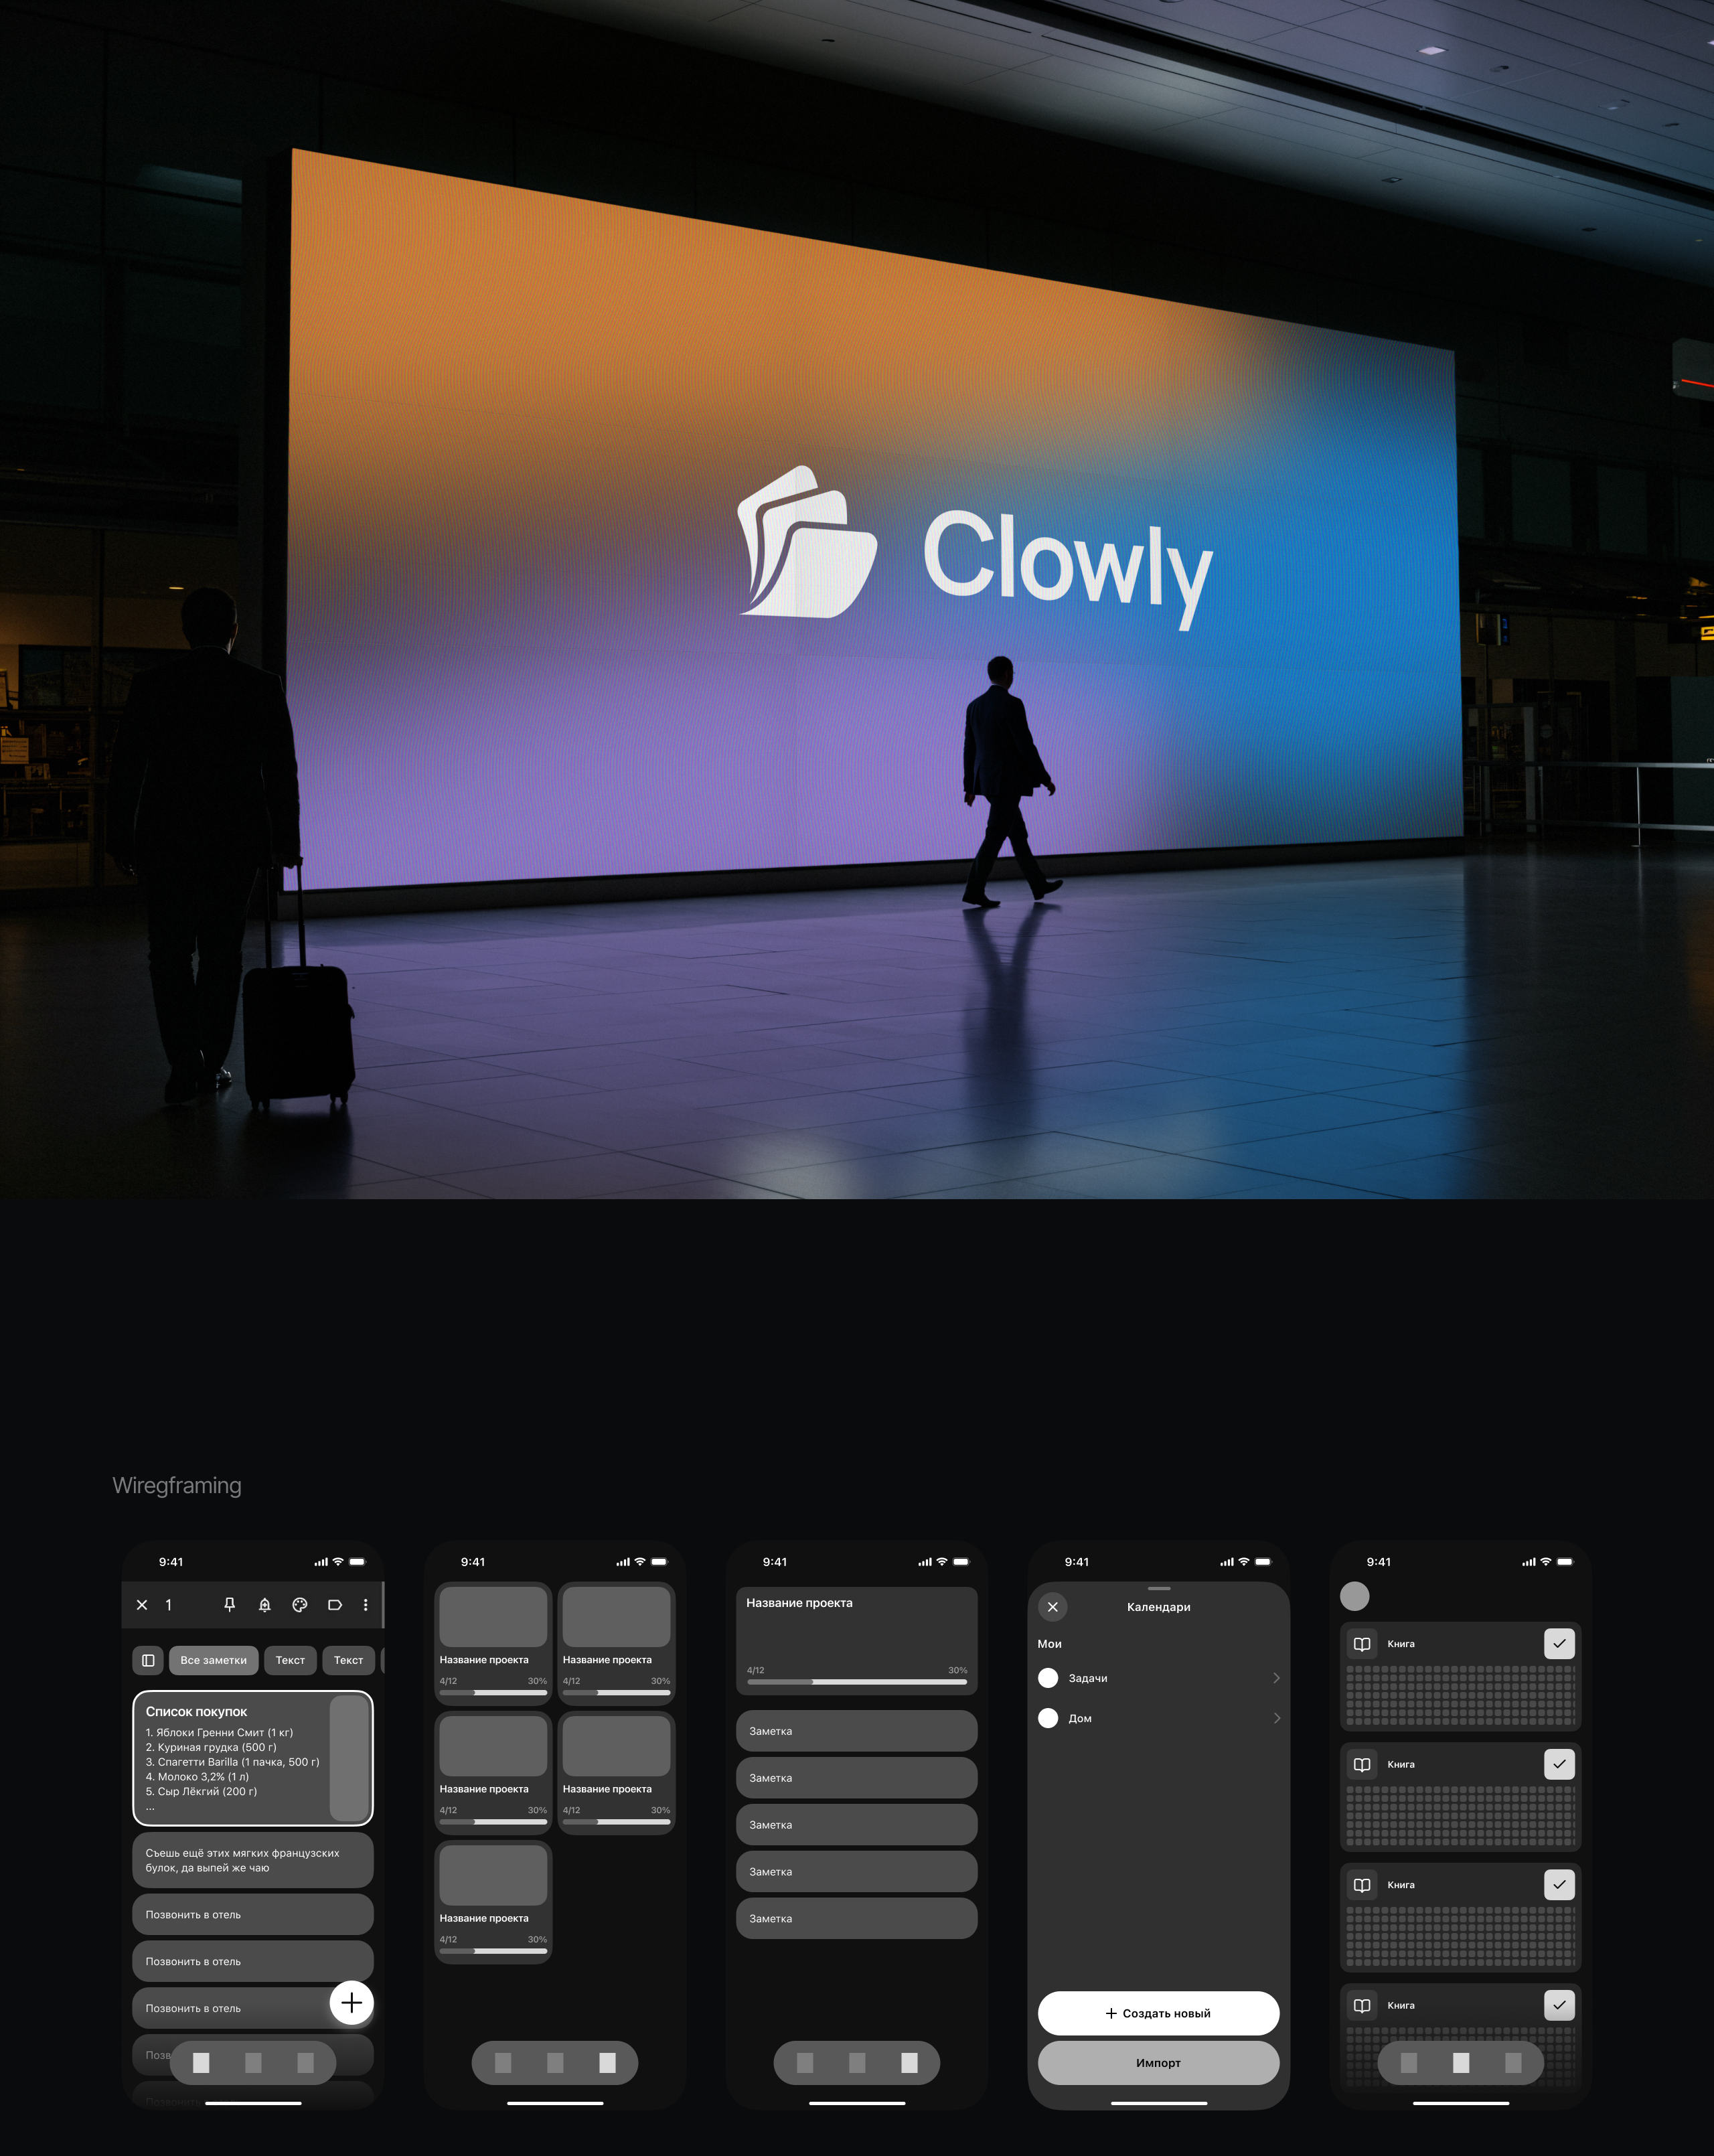Tap the highlighted last square in projects grid bottom bar
The width and height of the screenshot is (1714, 2156).
coord(607,2062)
